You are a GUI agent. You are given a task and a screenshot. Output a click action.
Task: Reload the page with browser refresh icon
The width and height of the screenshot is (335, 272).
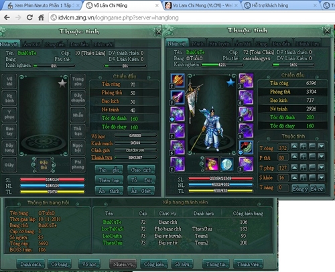pyautogui.click(x=29, y=17)
